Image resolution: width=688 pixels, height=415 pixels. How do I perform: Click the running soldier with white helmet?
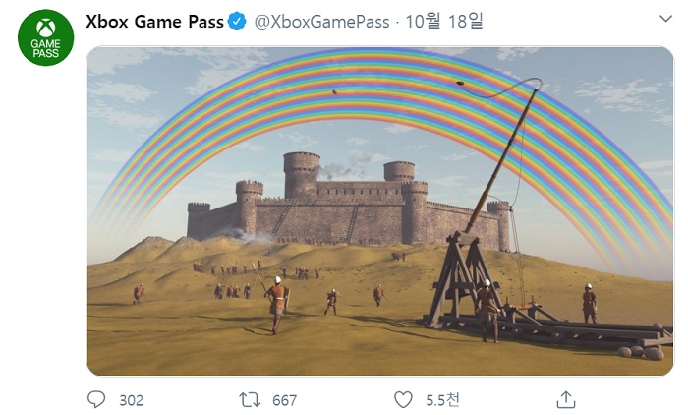click(277, 305)
